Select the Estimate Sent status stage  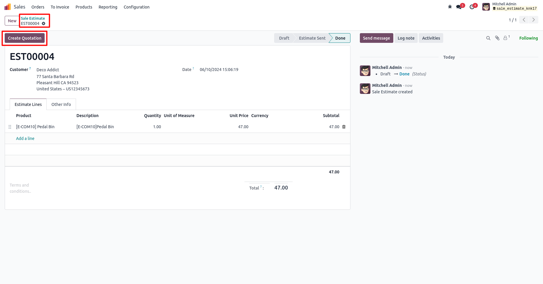(312, 38)
